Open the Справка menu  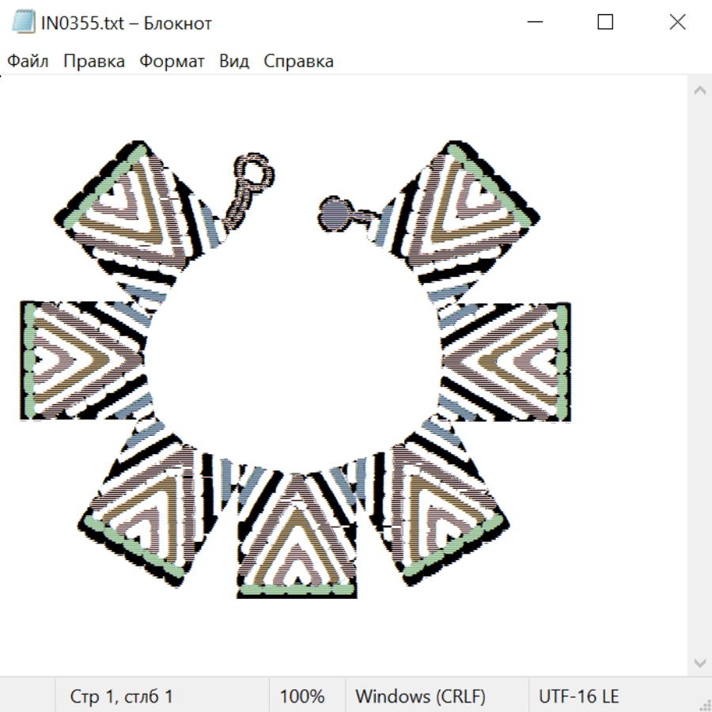tap(298, 62)
